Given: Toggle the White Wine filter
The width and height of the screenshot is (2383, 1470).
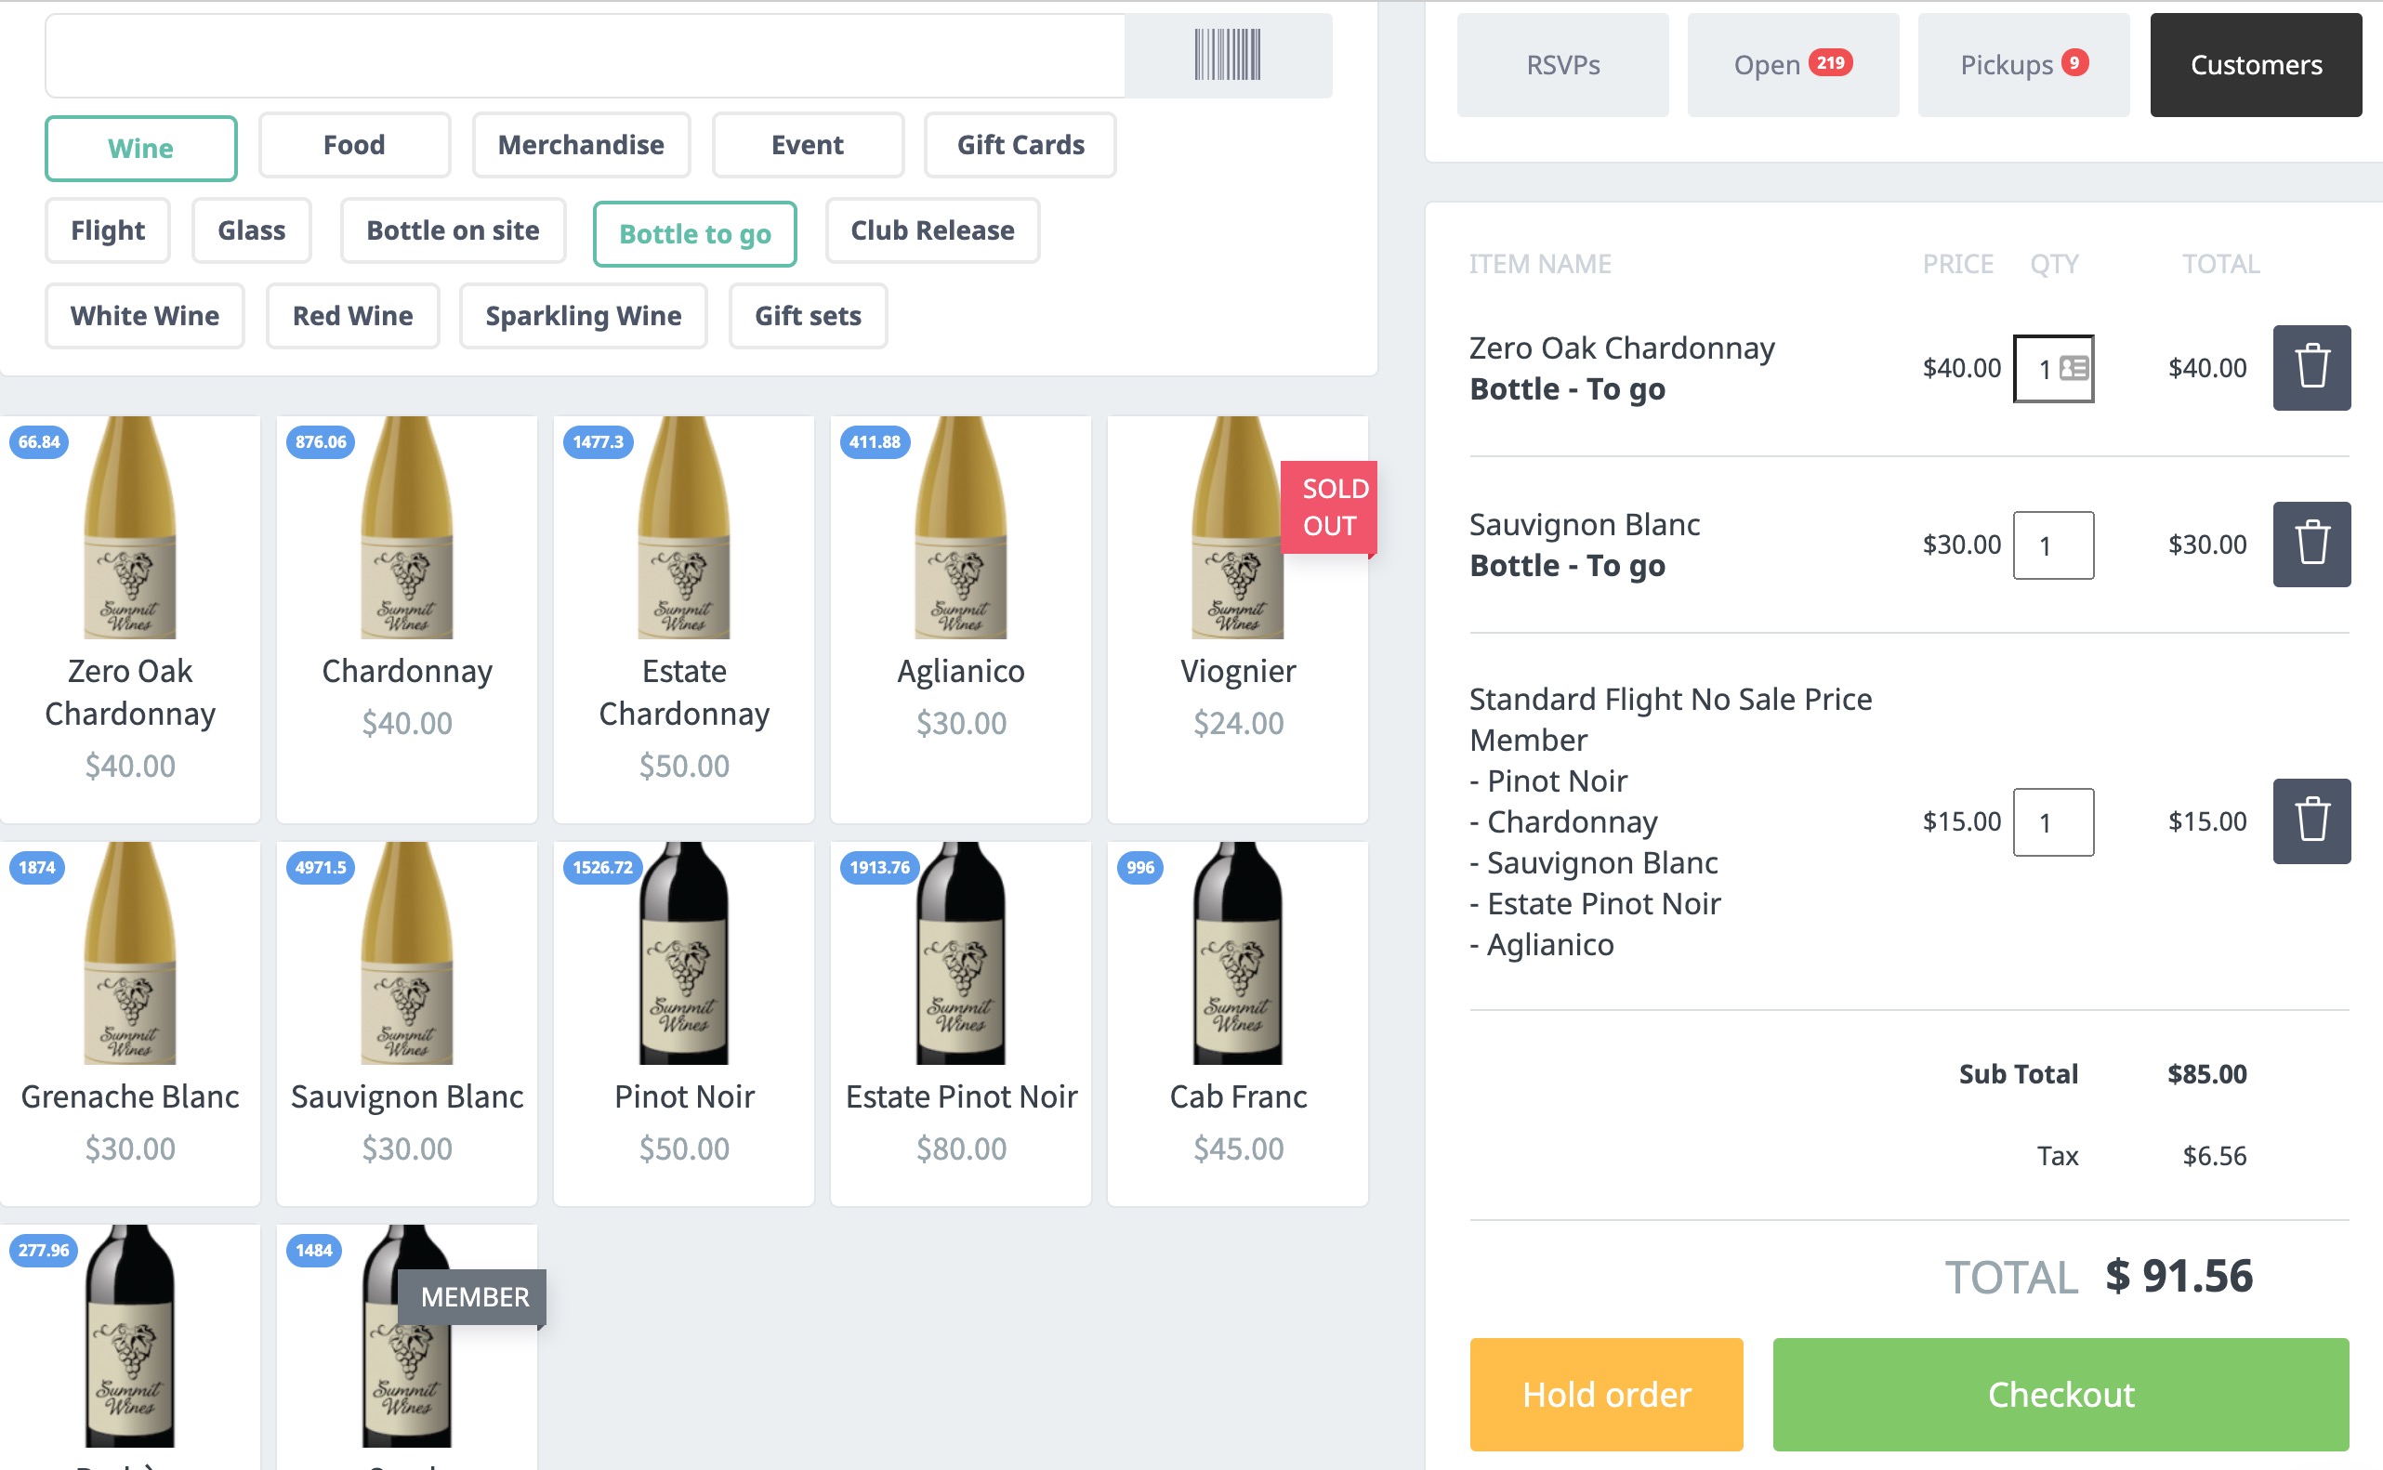Looking at the screenshot, I should click(x=145, y=316).
